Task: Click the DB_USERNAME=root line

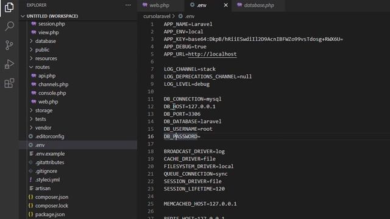Action: tap(188, 129)
